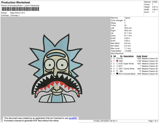
Task: Click 'Wilcom EmbroideryStudio – Level 3 Advanced' text
Action: click(x=20, y=6)
